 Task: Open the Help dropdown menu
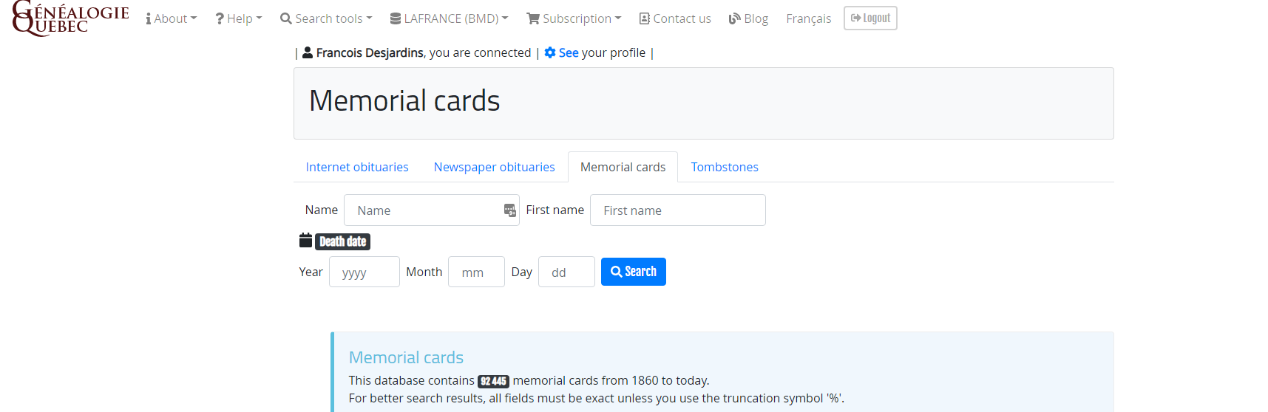[x=239, y=18]
